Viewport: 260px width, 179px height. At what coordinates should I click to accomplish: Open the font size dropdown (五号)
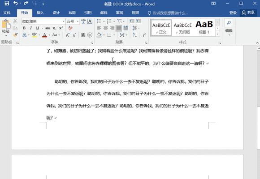click(78, 21)
